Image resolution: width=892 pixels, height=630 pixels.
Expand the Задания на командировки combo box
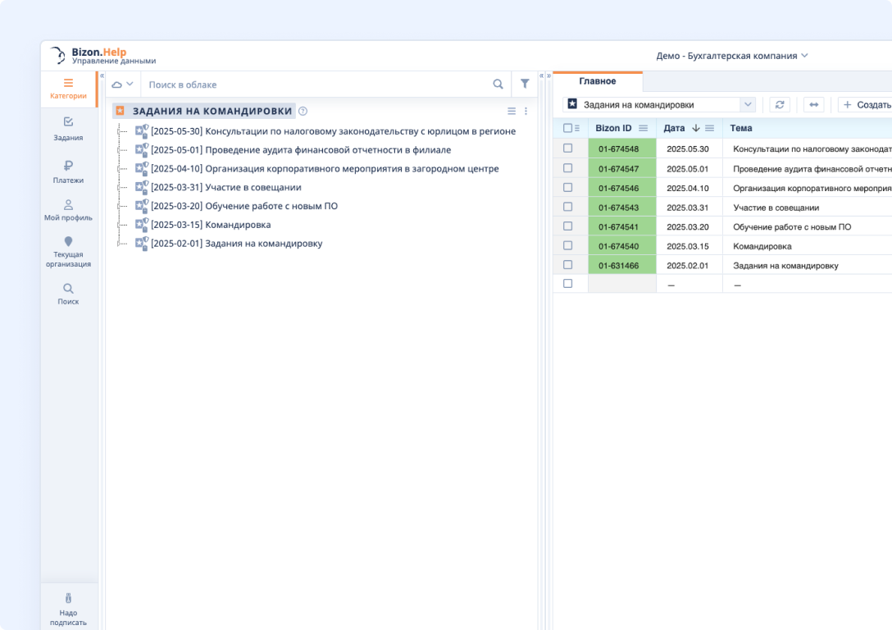(747, 105)
